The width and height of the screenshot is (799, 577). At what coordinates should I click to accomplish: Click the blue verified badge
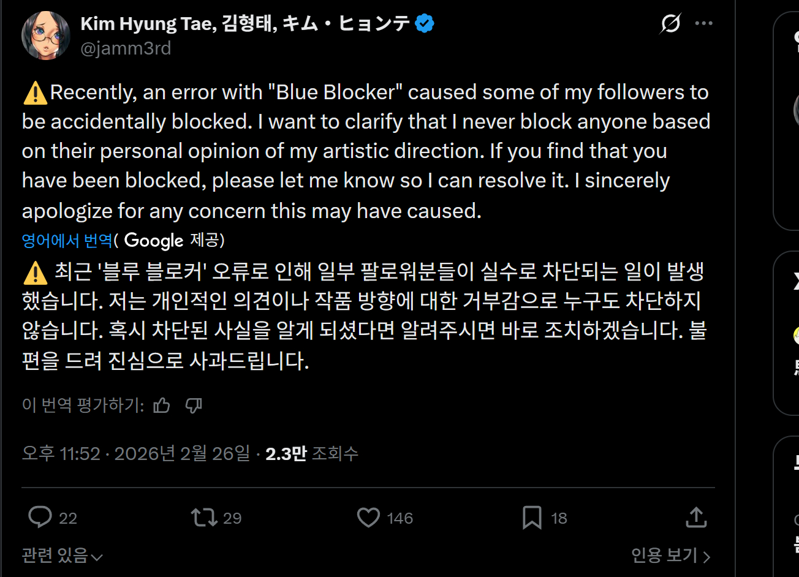425,24
